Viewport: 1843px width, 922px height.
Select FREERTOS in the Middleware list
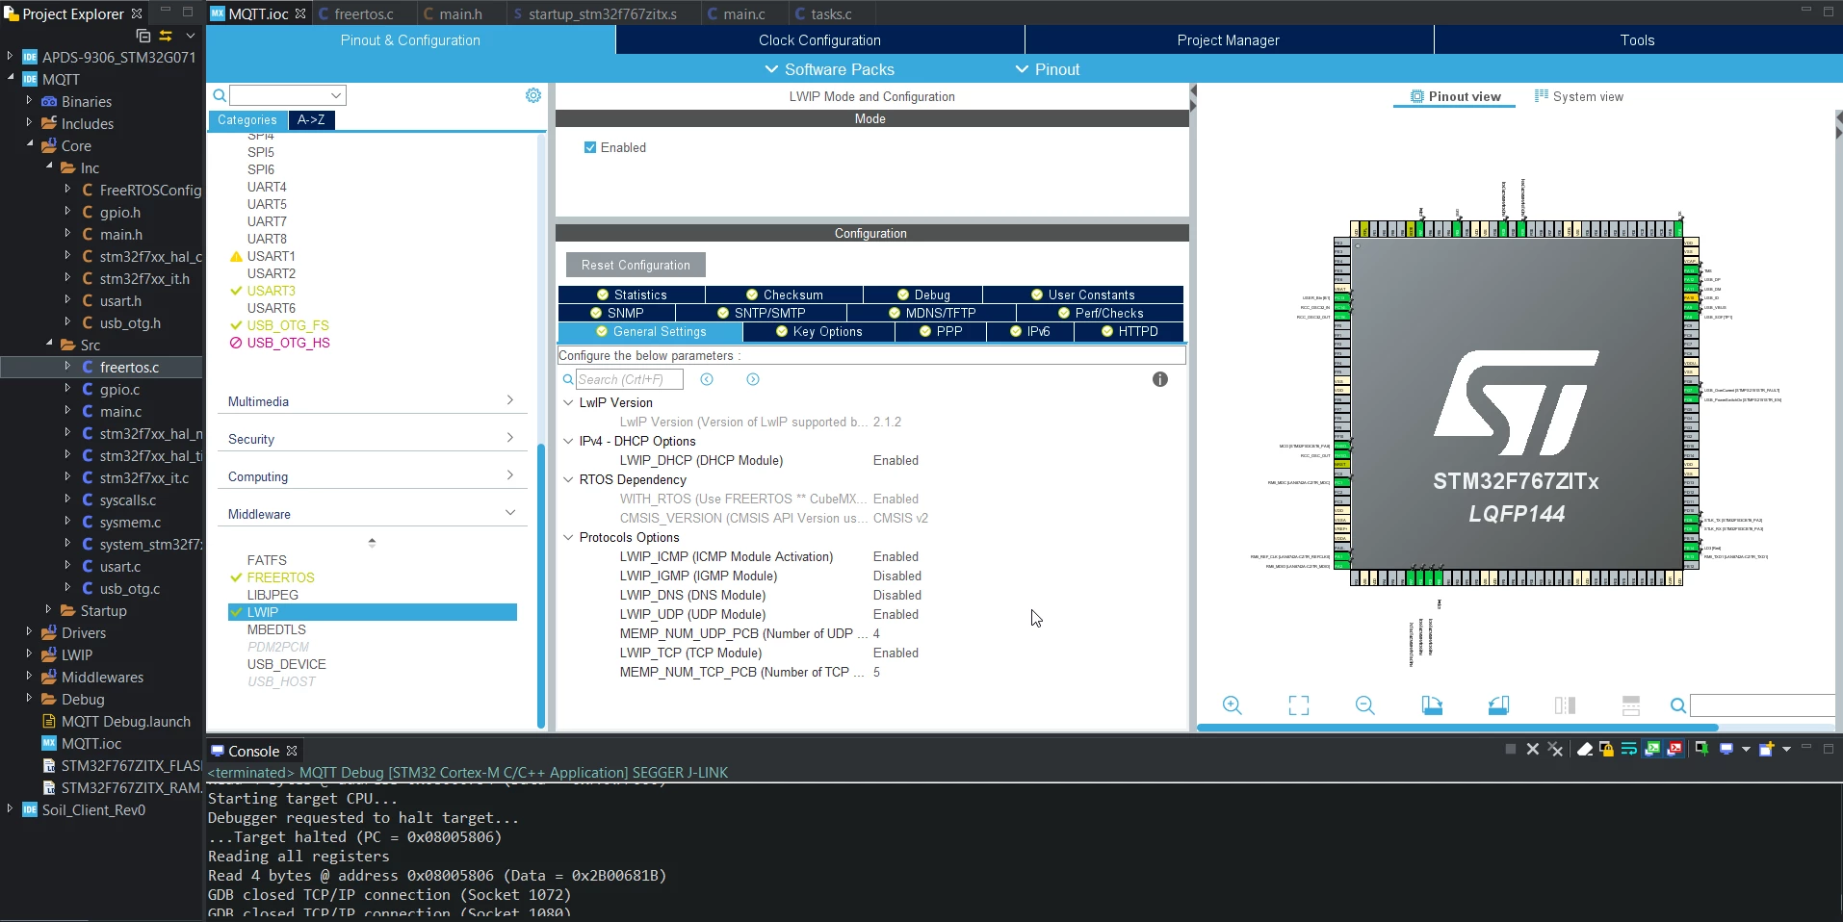(280, 577)
